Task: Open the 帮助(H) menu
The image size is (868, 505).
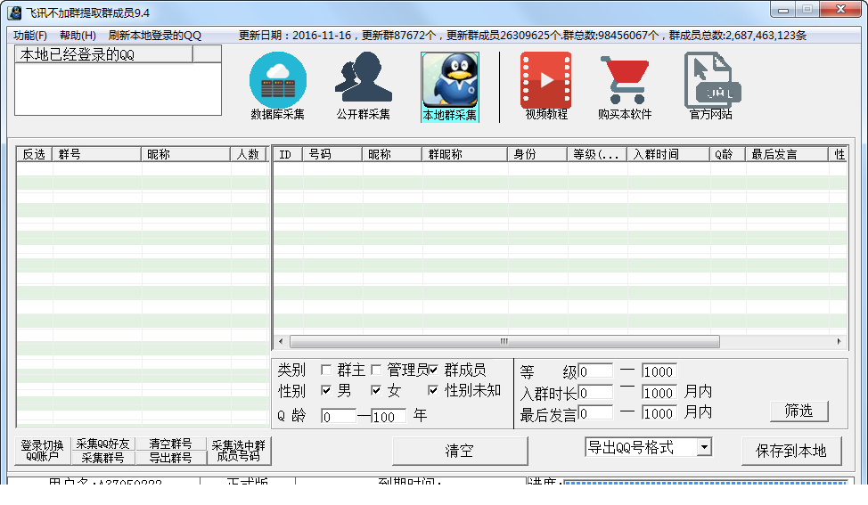Action: 78,36
